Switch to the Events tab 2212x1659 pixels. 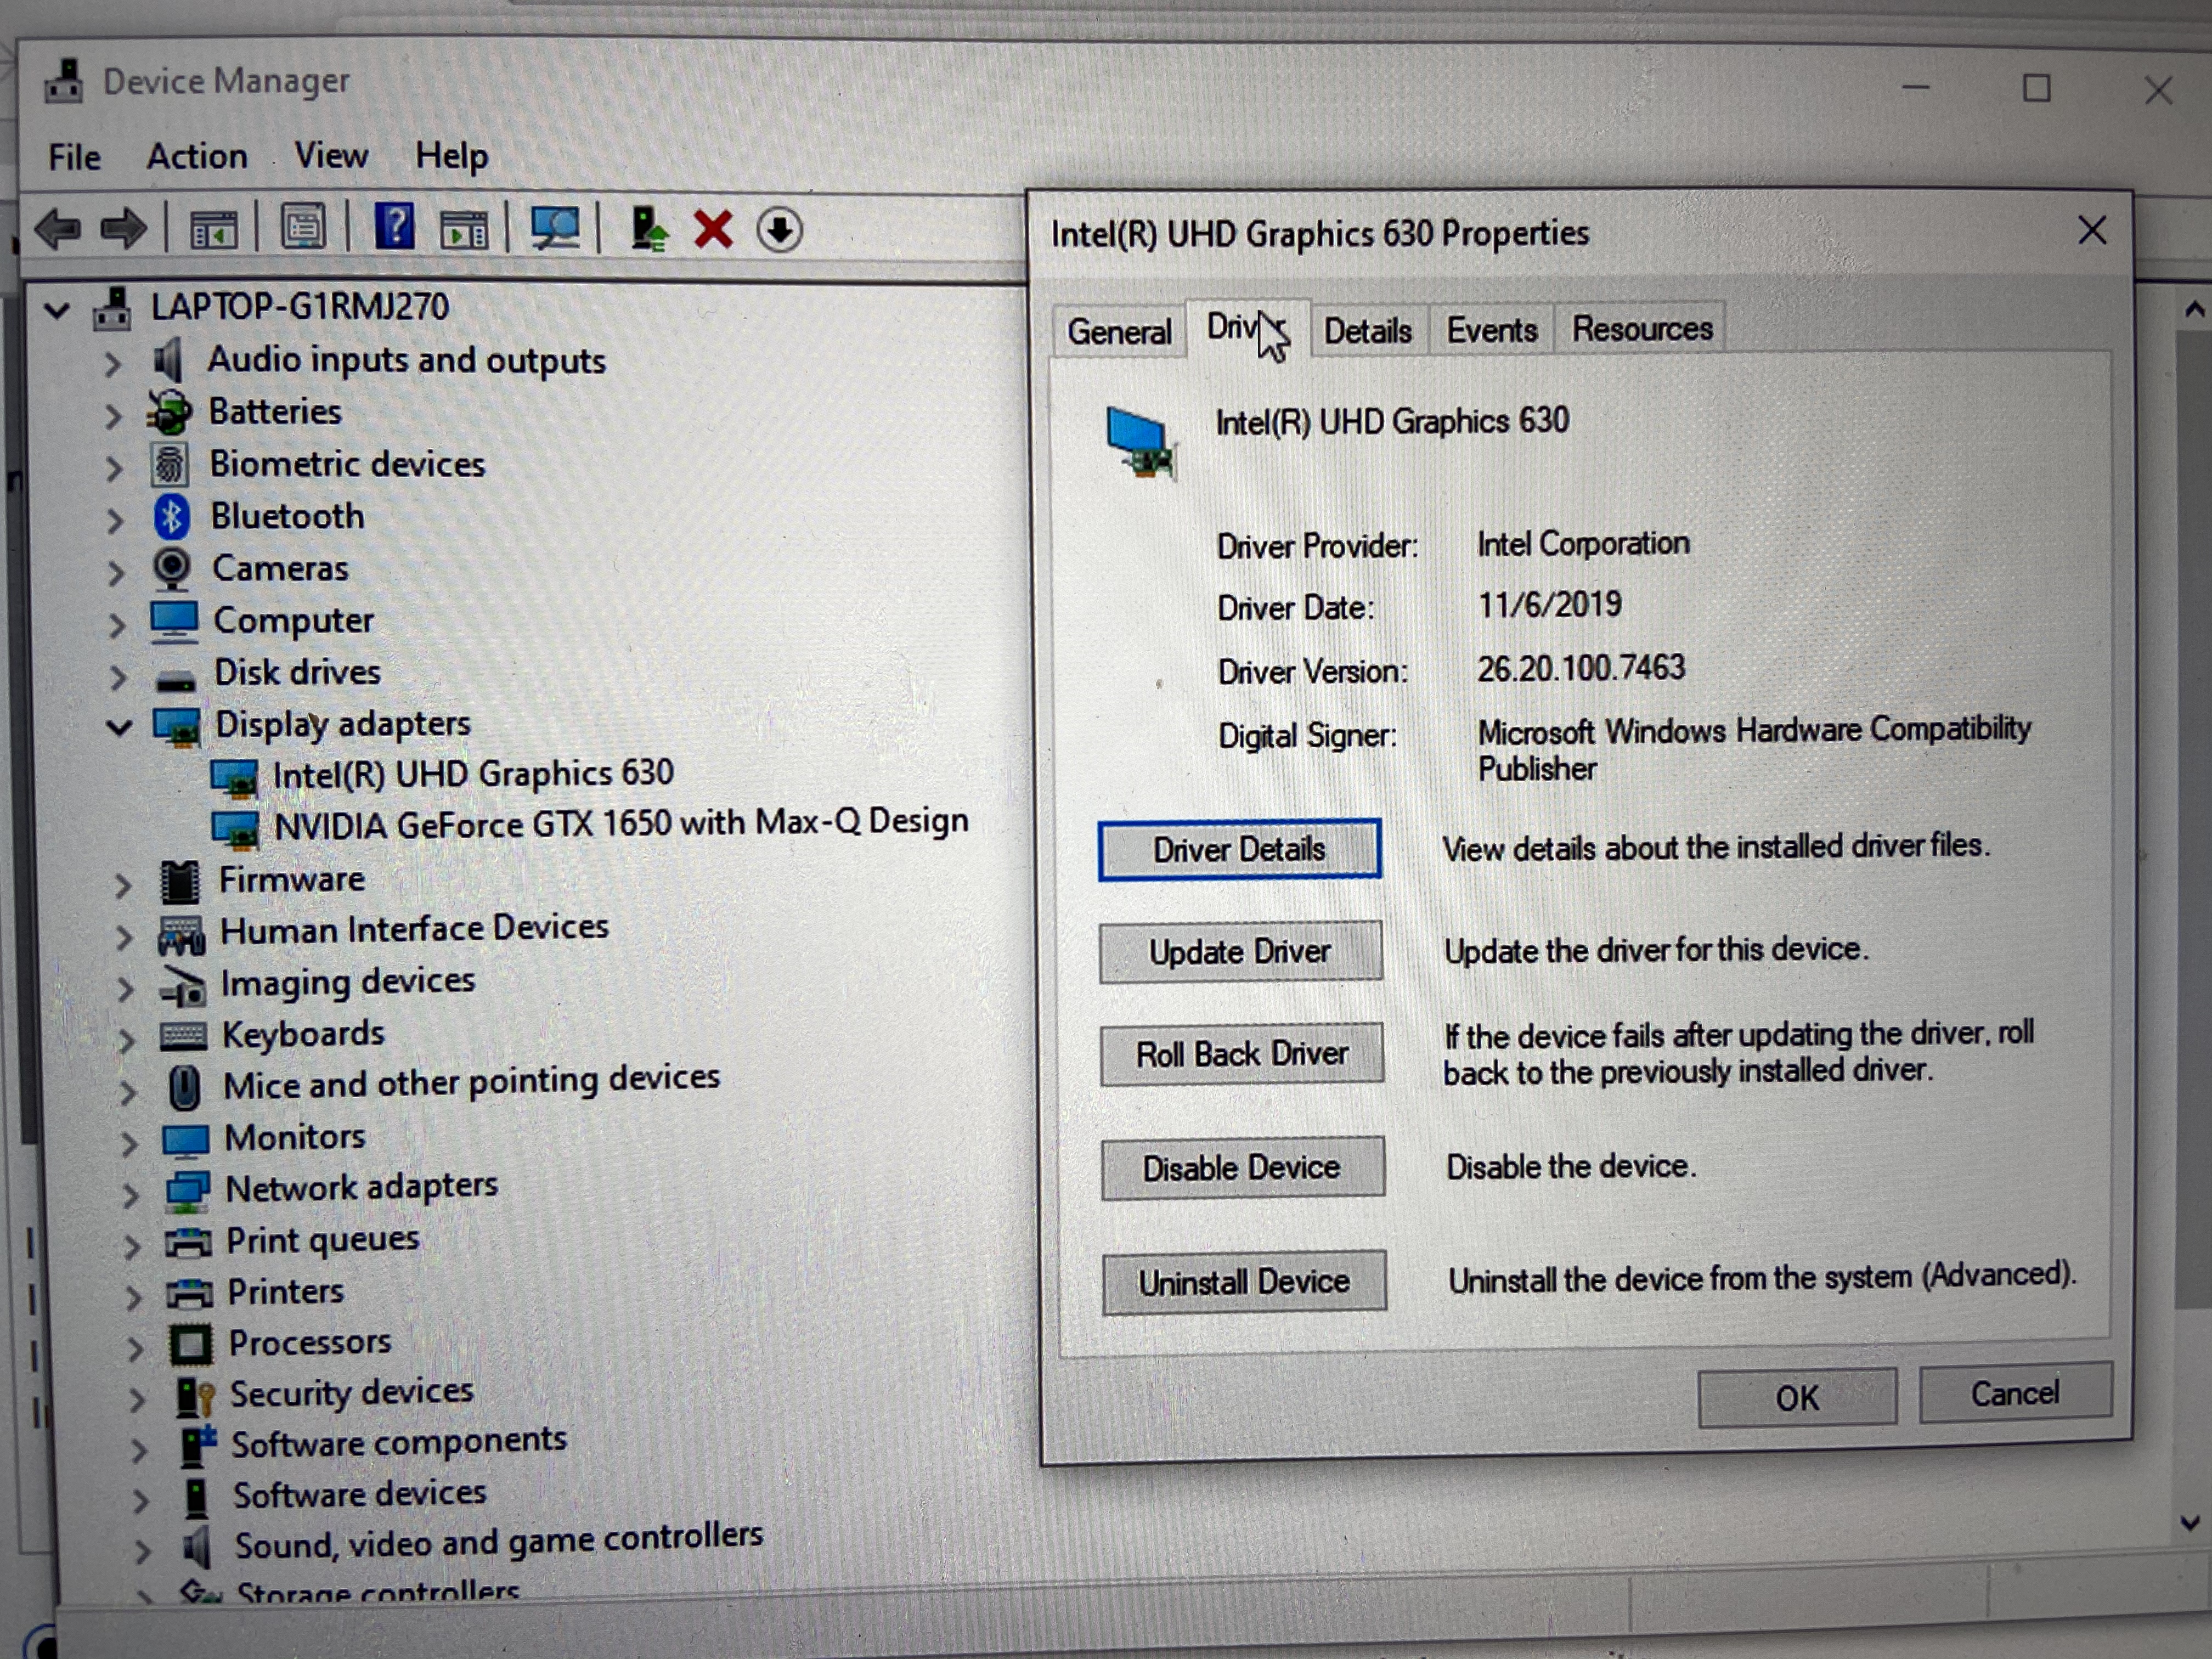pyautogui.click(x=1491, y=330)
